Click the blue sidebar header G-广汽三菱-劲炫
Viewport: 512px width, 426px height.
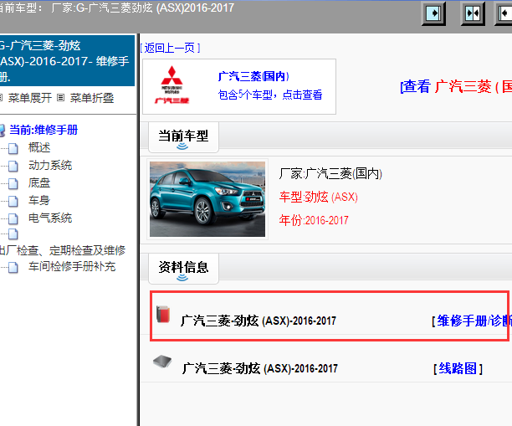coord(67,61)
